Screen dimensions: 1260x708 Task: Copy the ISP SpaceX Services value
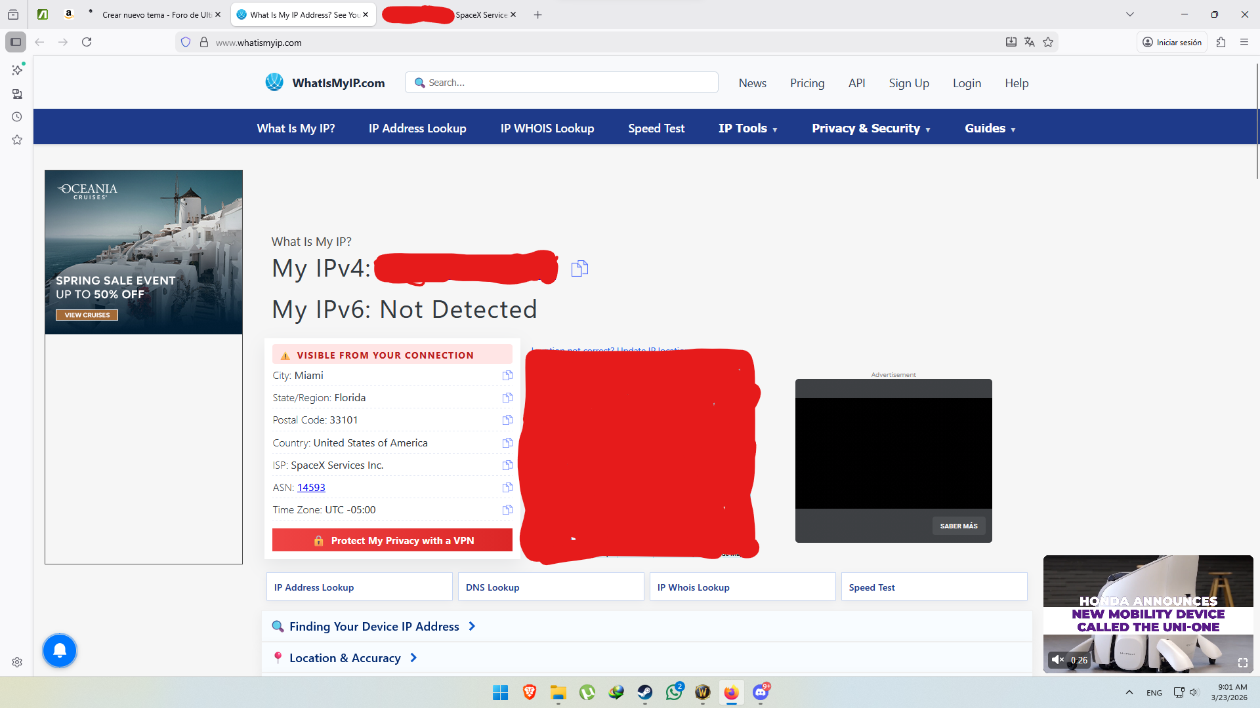(507, 465)
